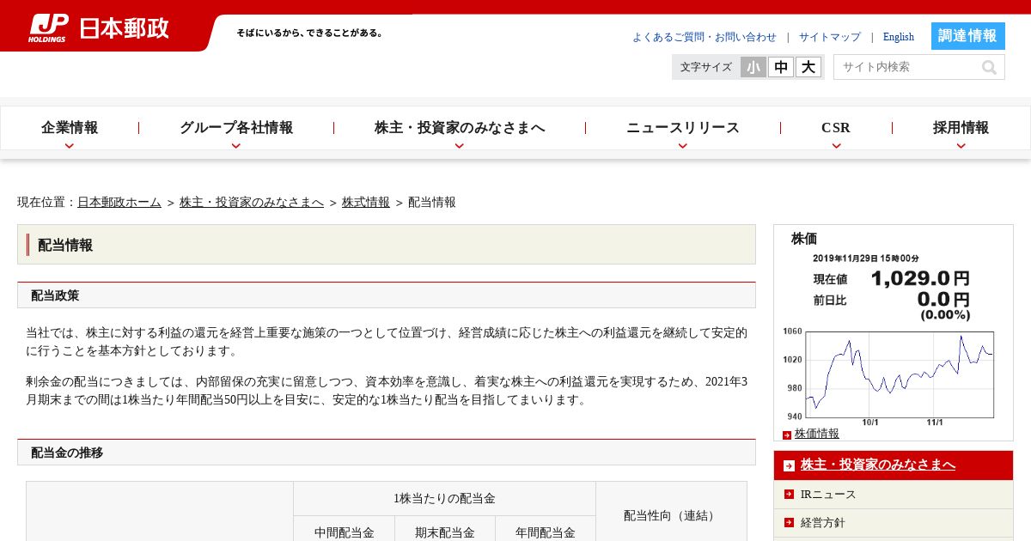Expand chevron under 企業情報 menu

click(70, 145)
